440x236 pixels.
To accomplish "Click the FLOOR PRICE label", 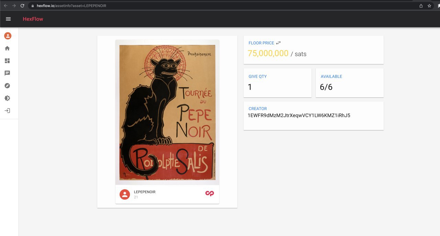I will click(261, 43).
